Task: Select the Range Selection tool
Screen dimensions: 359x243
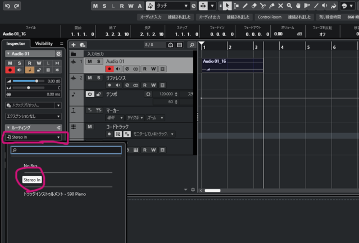Action: coord(237,6)
